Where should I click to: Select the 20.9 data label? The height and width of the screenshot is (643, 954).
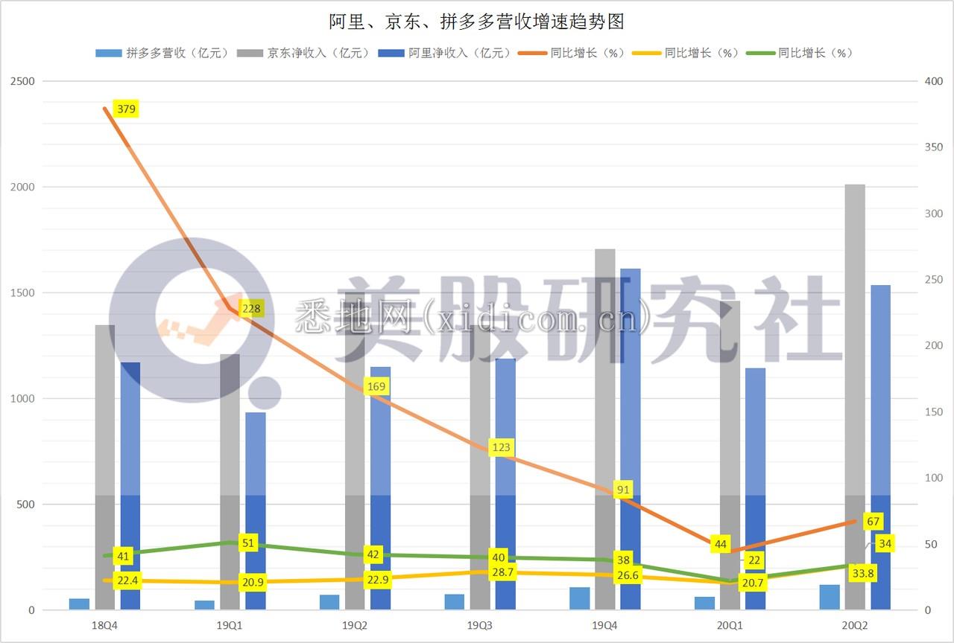point(253,583)
